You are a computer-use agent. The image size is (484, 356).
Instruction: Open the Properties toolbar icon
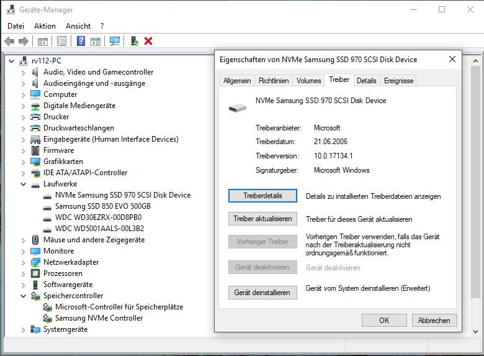click(x=61, y=41)
